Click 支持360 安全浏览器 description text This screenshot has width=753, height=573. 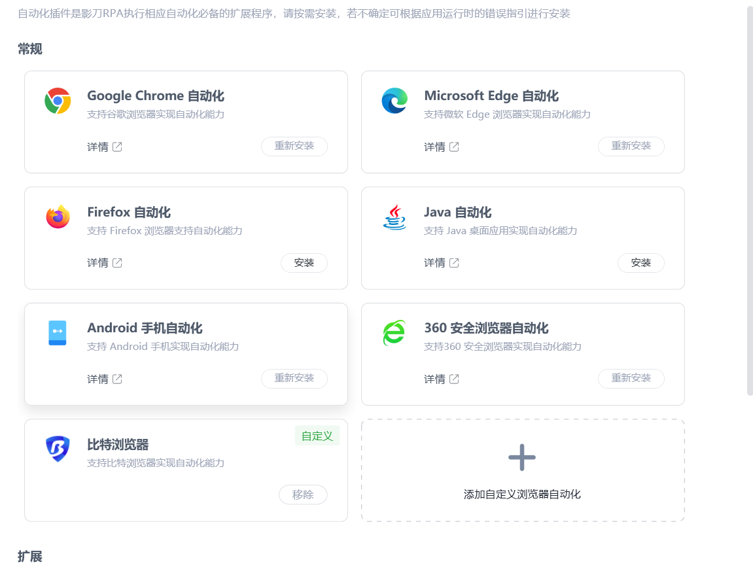click(x=503, y=346)
